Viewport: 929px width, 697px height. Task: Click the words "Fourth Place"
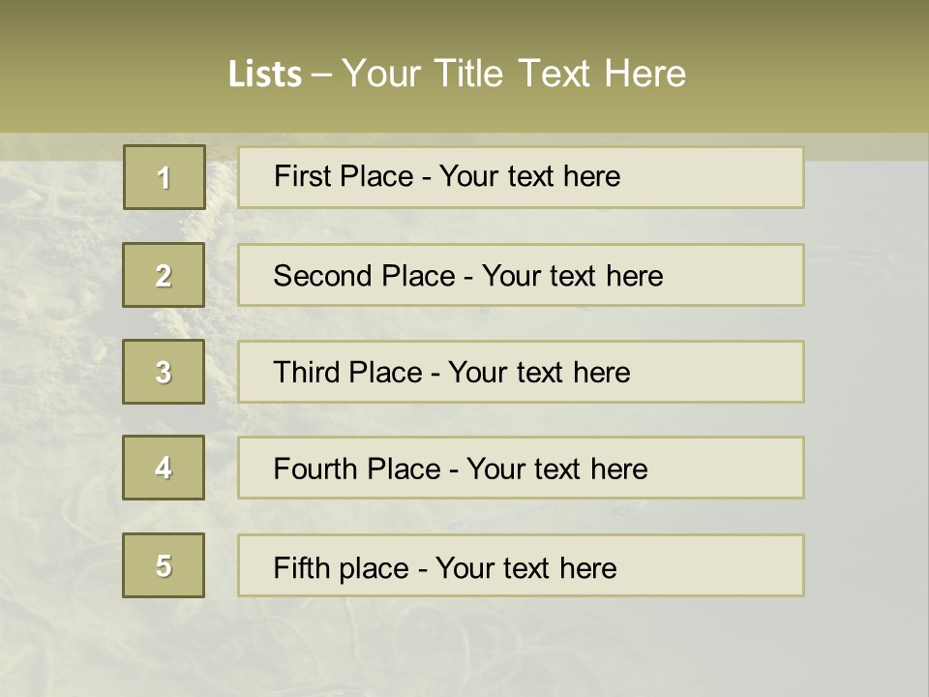[357, 470]
